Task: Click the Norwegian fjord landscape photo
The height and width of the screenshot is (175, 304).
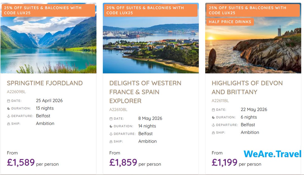Action: click(48, 38)
